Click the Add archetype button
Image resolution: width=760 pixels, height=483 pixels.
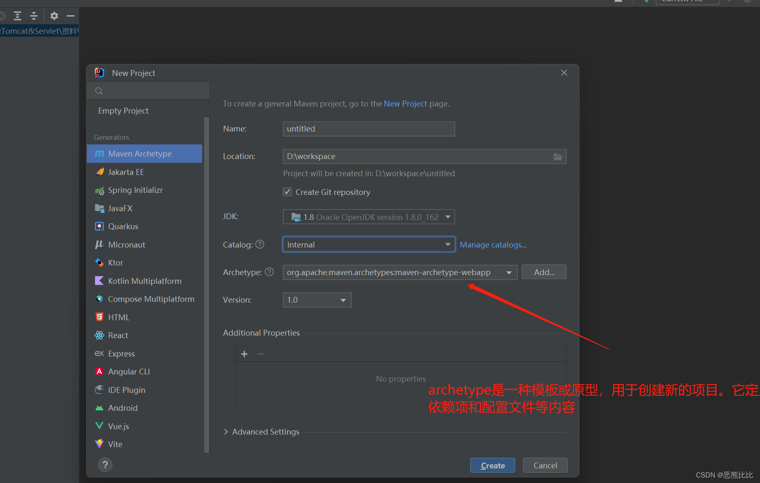(544, 272)
